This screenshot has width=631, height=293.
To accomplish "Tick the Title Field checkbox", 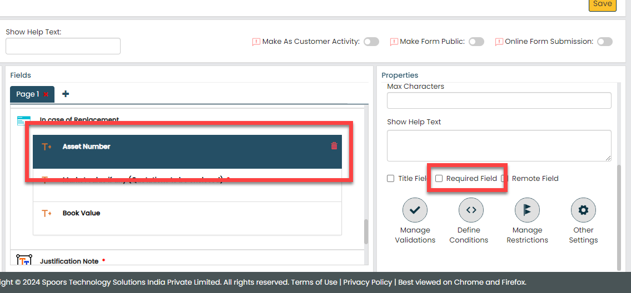I will [x=391, y=179].
